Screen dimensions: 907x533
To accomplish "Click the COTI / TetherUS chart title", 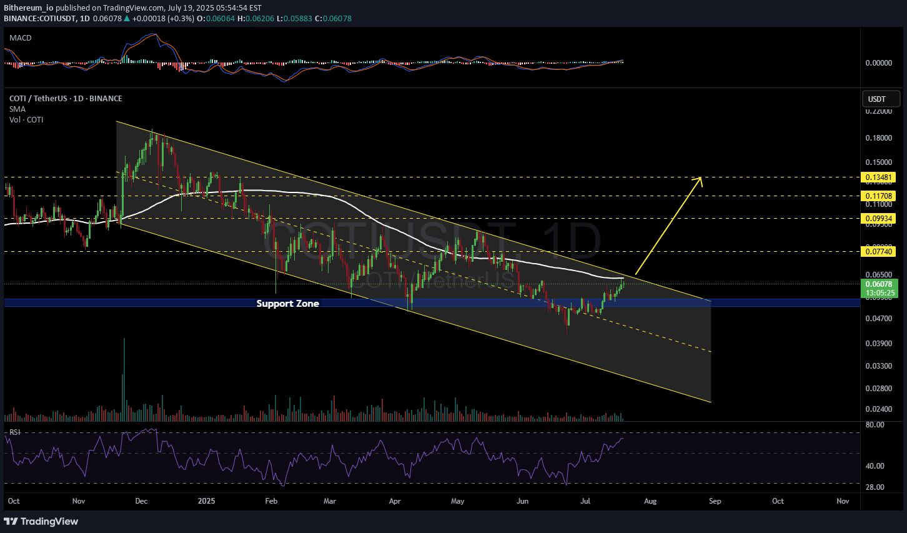I will tap(66, 99).
